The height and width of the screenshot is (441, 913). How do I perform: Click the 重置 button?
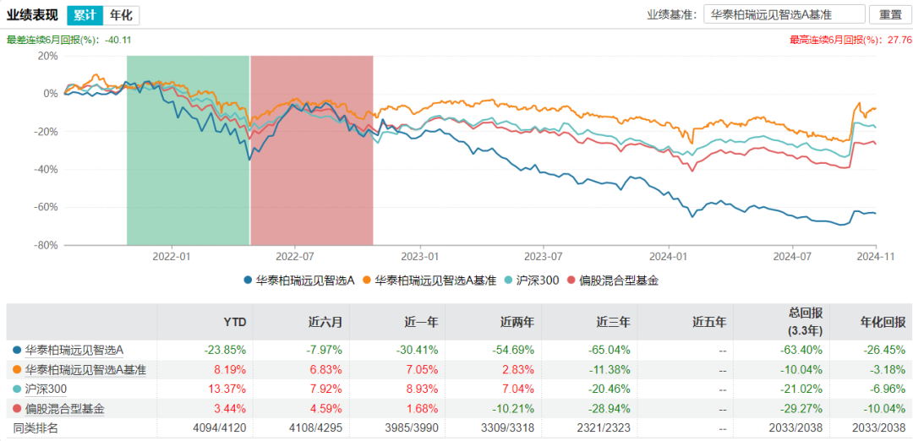coord(890,15)
